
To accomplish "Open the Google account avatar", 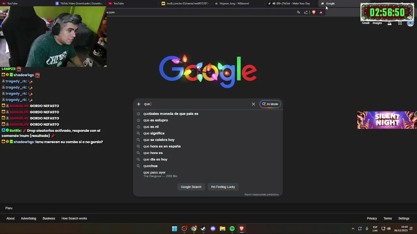I will 410,23.
